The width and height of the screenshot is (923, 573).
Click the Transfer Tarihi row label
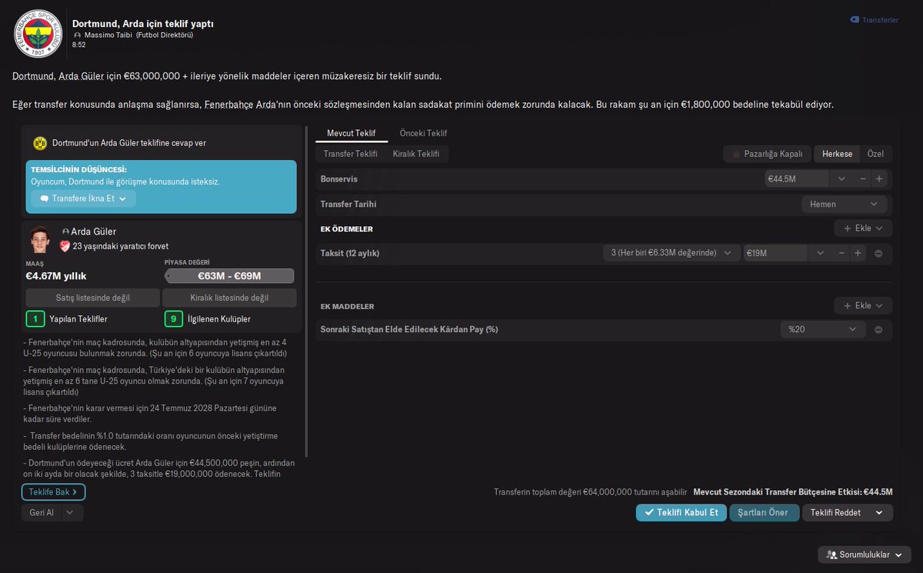348,205
